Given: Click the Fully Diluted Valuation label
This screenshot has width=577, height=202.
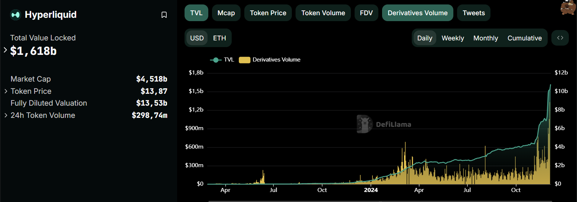Looking at the screenshot, I should pos(49,103).
